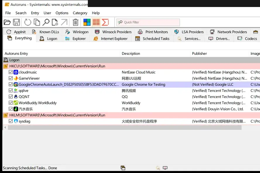Switch to the Winlogon tab

[x=77, y=32]
